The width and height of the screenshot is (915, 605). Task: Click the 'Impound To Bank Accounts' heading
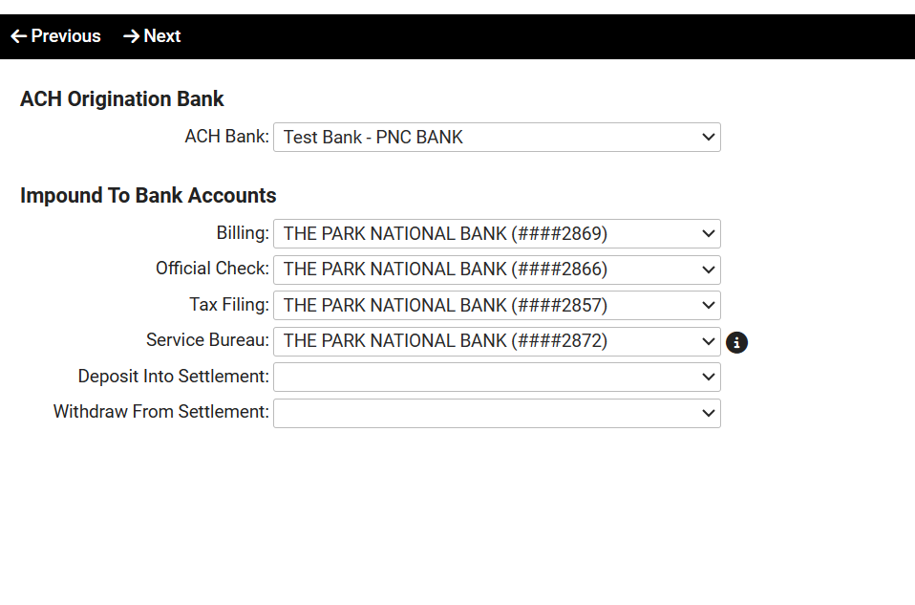coord(148,196)
